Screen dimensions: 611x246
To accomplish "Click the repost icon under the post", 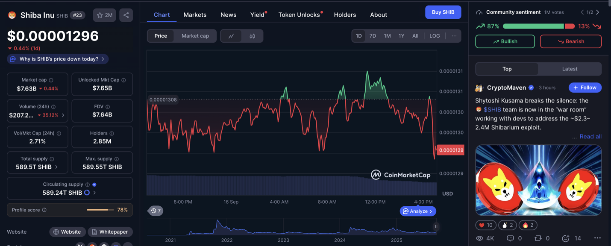I will tap(538, 238).
